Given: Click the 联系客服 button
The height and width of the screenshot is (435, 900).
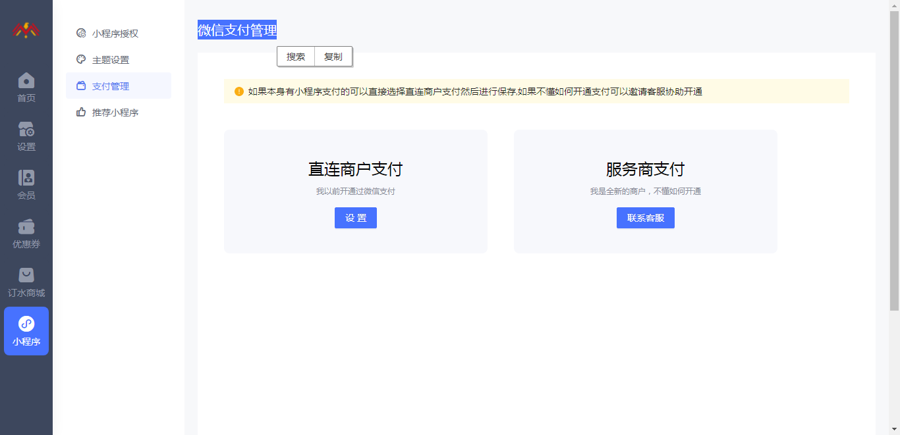Looking at the screenshot, I should [646, 218].
